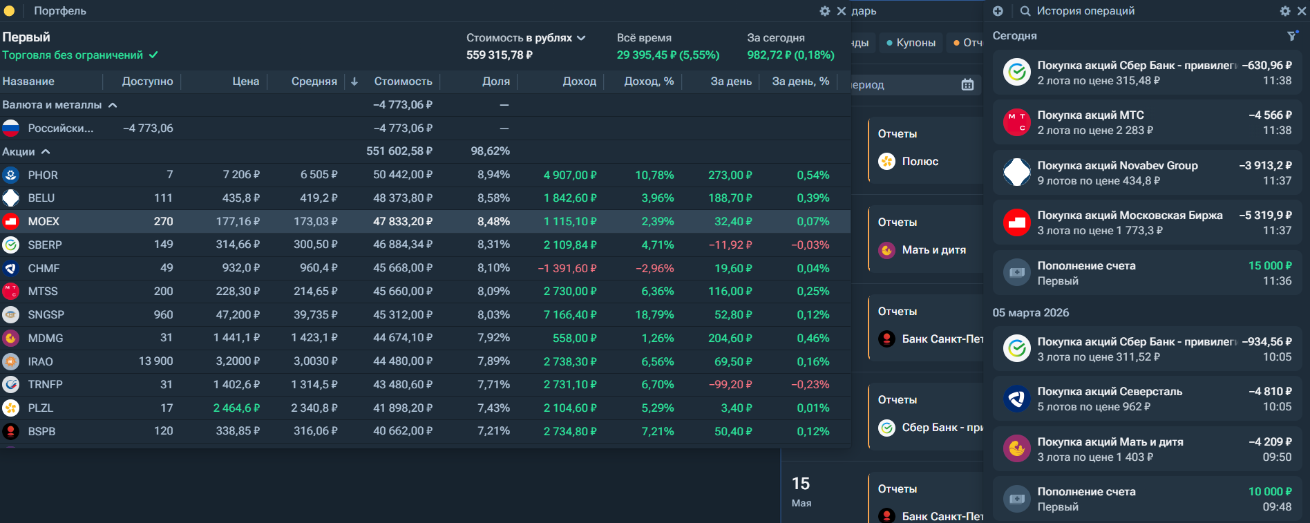Click the Доля column header
This screenshot has width=1310, height=523.
point(495,82)
